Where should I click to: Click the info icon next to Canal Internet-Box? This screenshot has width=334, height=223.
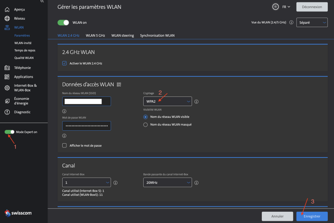[x=115, y=182]
